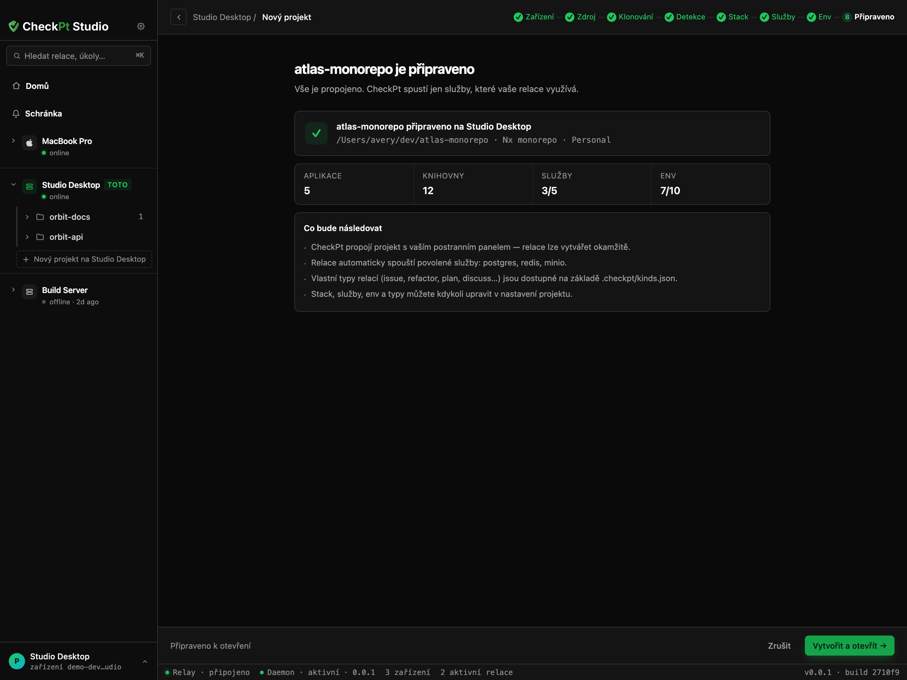Select Studio Desktop in sidebar
The width and height of the screenshot is (907, 680).
pyautogui.click(x=71, y=185)
